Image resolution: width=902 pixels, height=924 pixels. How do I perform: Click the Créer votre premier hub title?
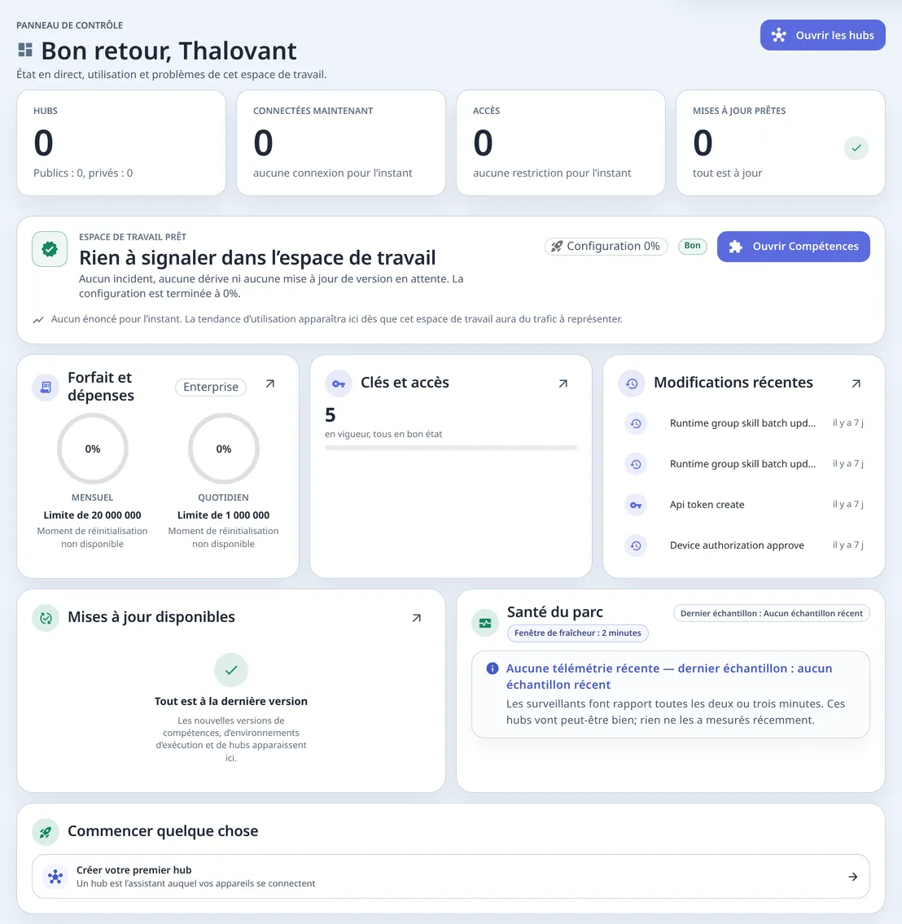[134, 869]
